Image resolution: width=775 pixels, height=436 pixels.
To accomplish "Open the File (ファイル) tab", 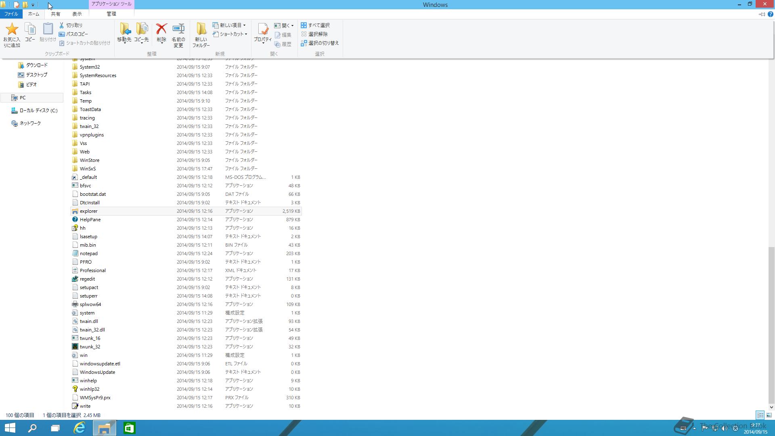I will pos(11,14).
